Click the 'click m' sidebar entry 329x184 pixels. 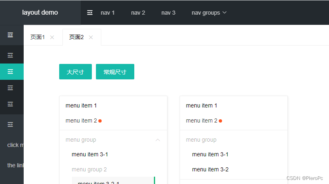(16, 145)
